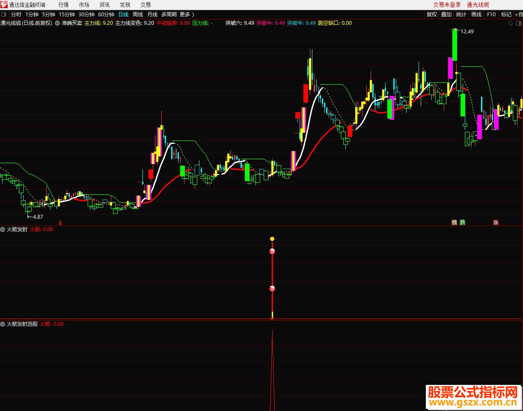
Task: Open the 火箭发射 indicator dropdown arrow
Action: 3,229
